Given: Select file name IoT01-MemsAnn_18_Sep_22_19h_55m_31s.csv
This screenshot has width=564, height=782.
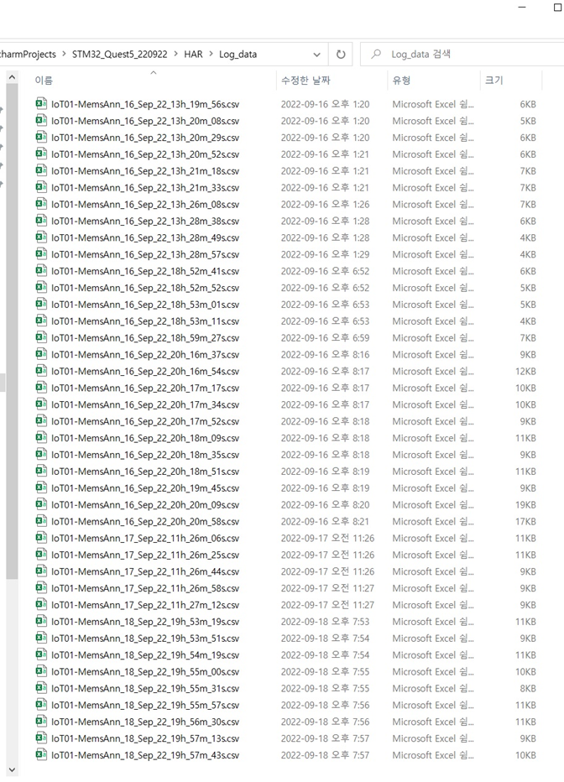Looking at the screenshot, I should pos(145,689).
